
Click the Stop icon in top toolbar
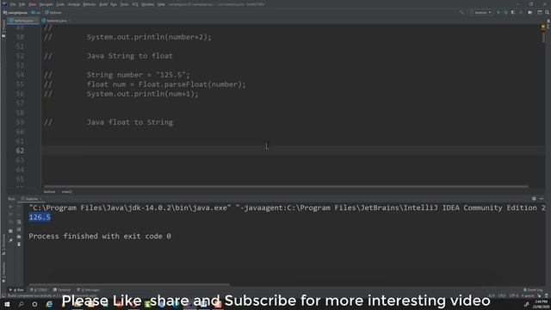[521, 12]
